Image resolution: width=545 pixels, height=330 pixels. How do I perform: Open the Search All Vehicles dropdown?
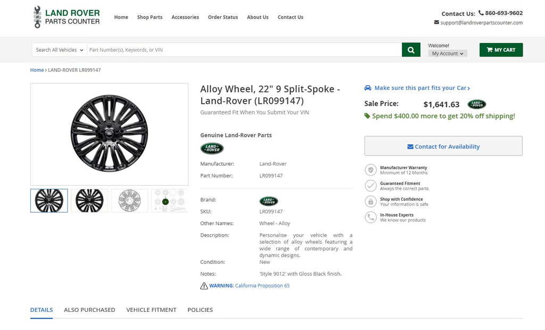[60, 49]
